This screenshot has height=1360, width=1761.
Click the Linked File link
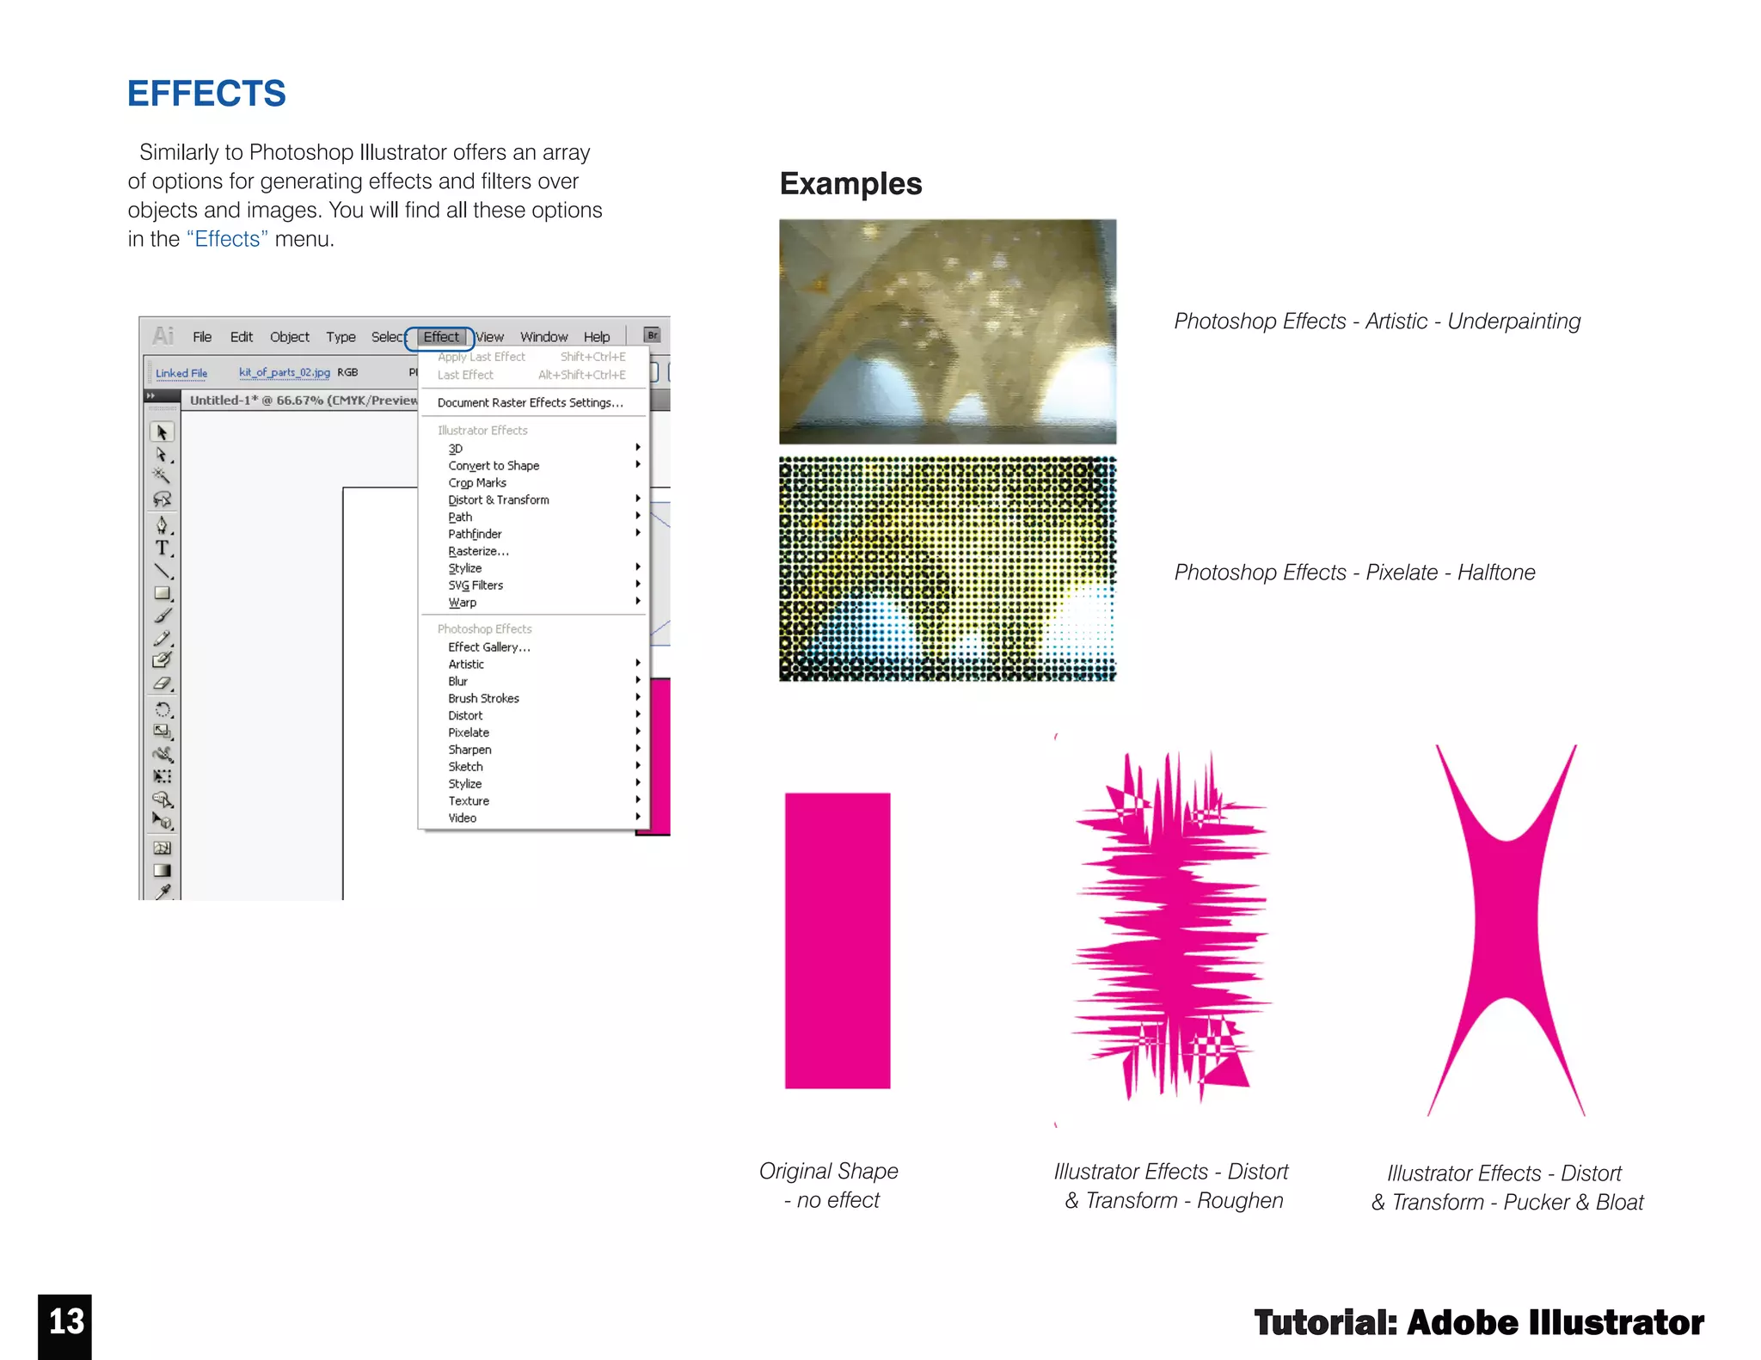click(x=181, y=373)
